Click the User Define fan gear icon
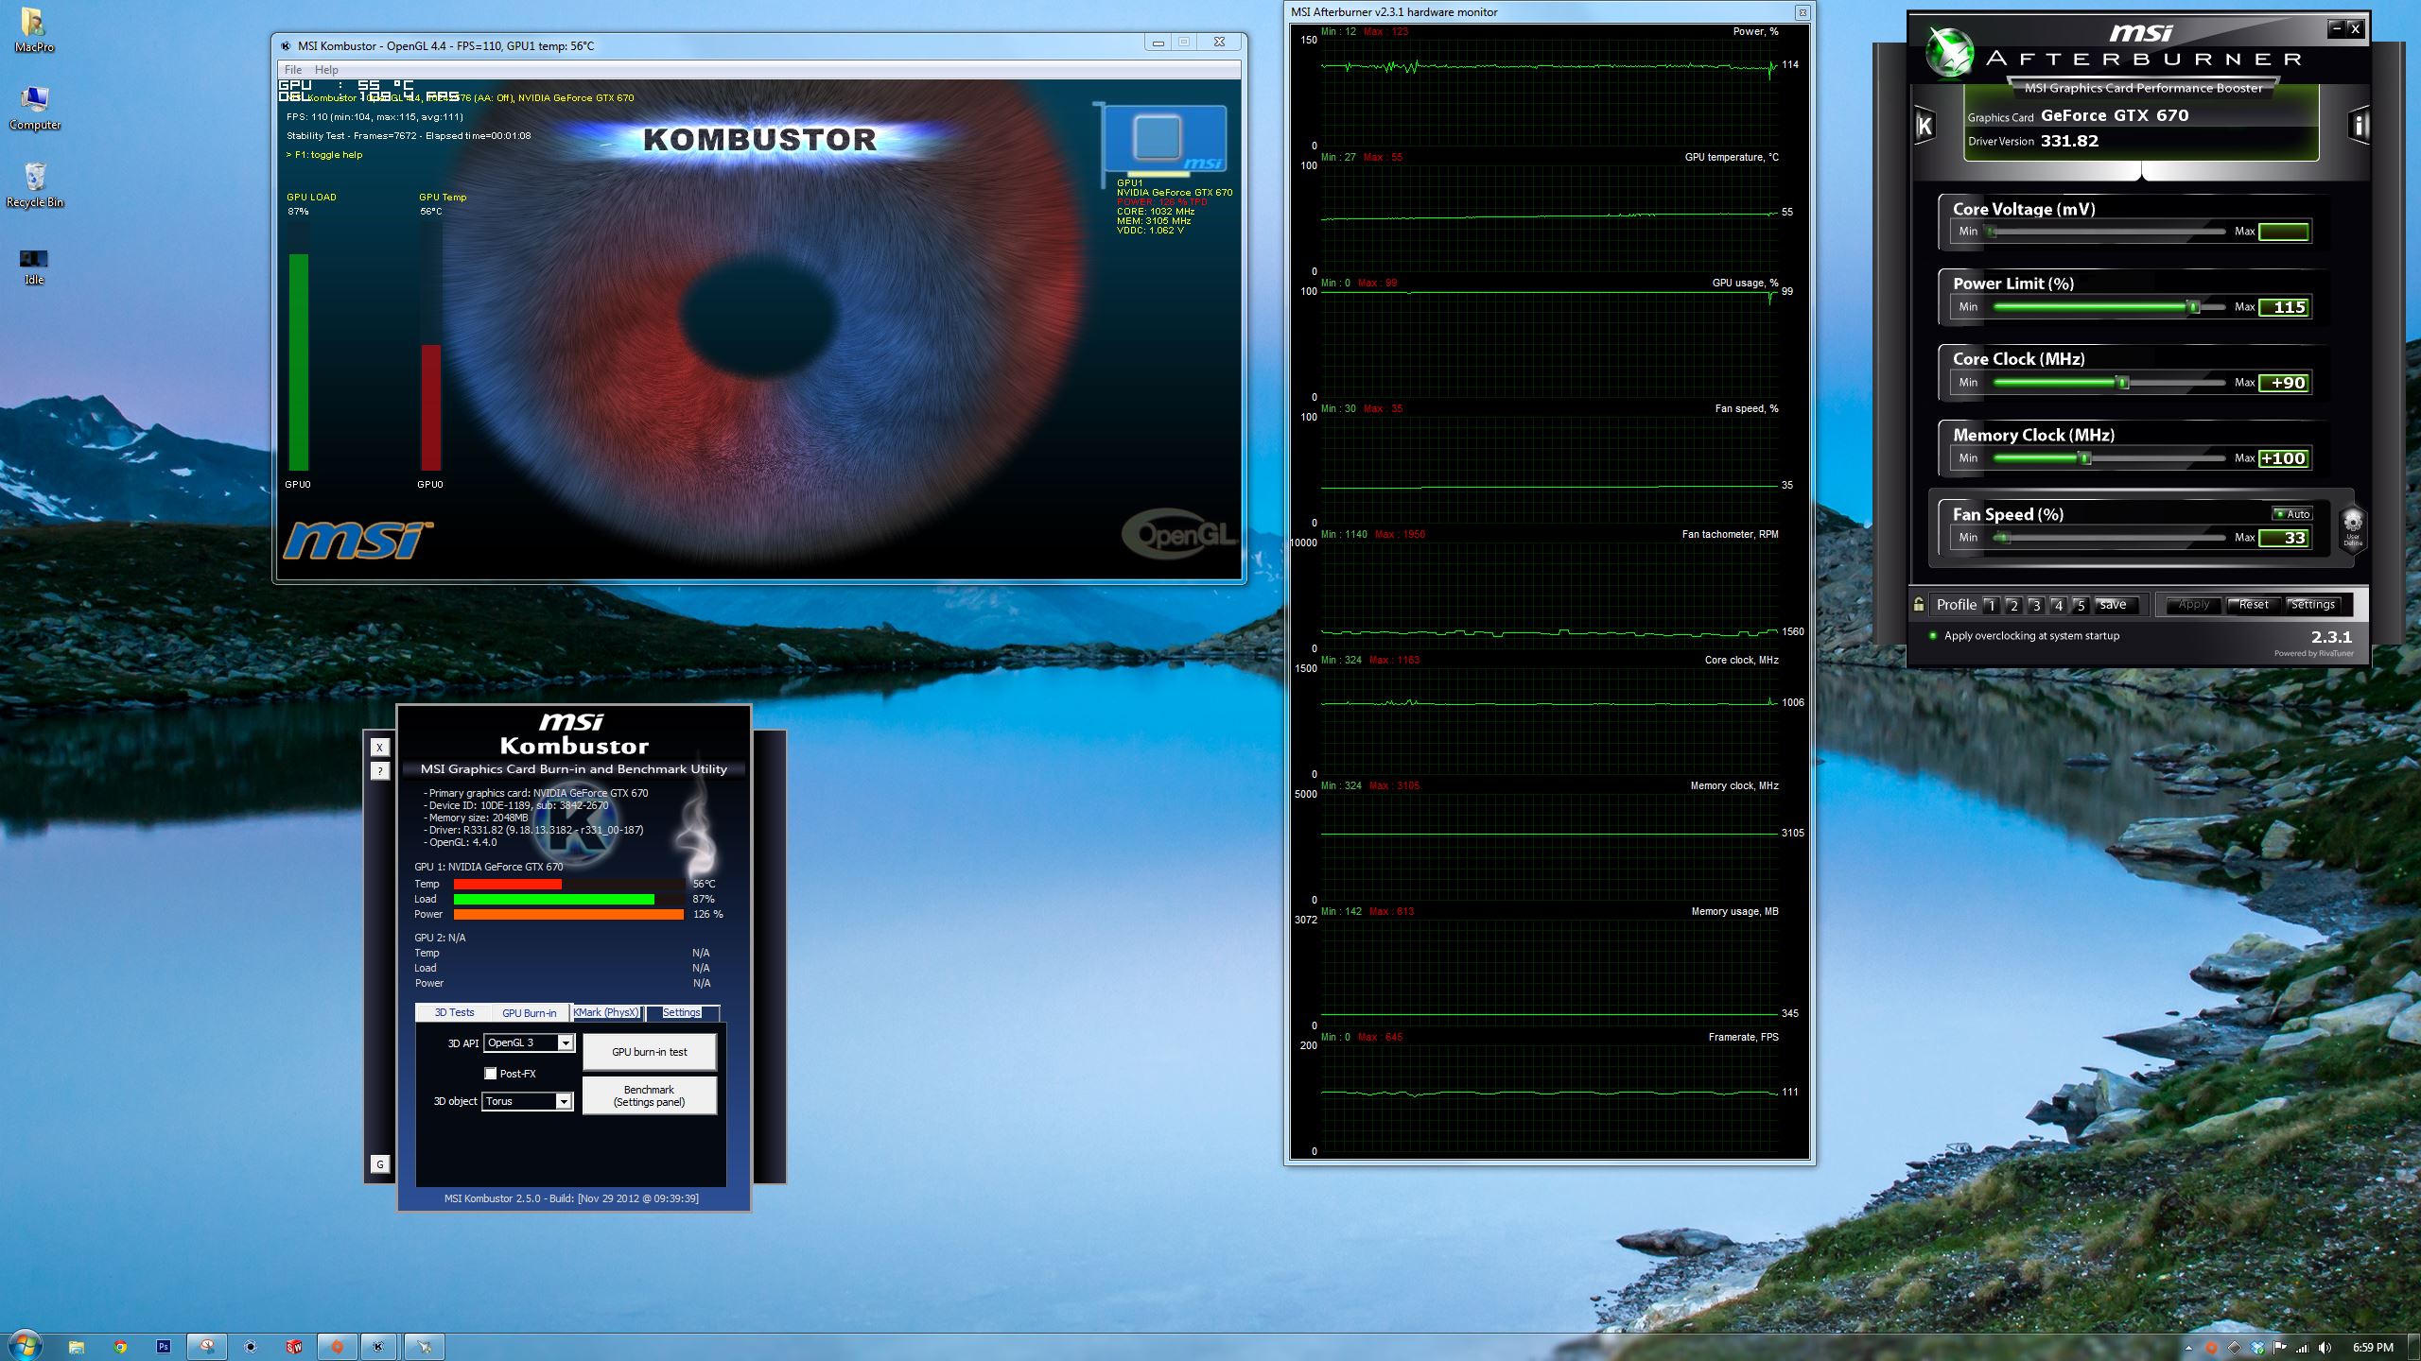This screenshot has height=1361, width=2421. [2352, 526]
